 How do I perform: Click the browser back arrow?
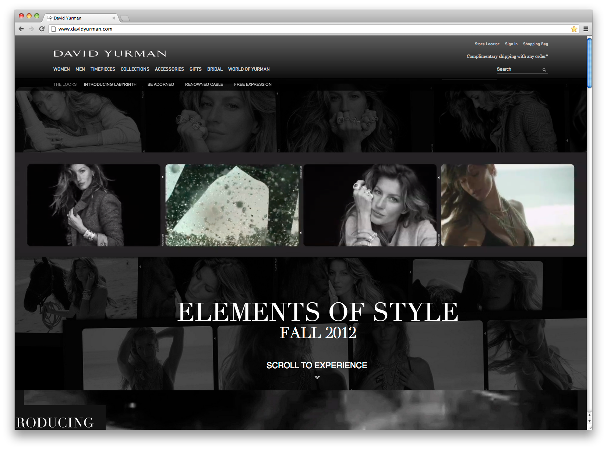click(x=21, y=29)
